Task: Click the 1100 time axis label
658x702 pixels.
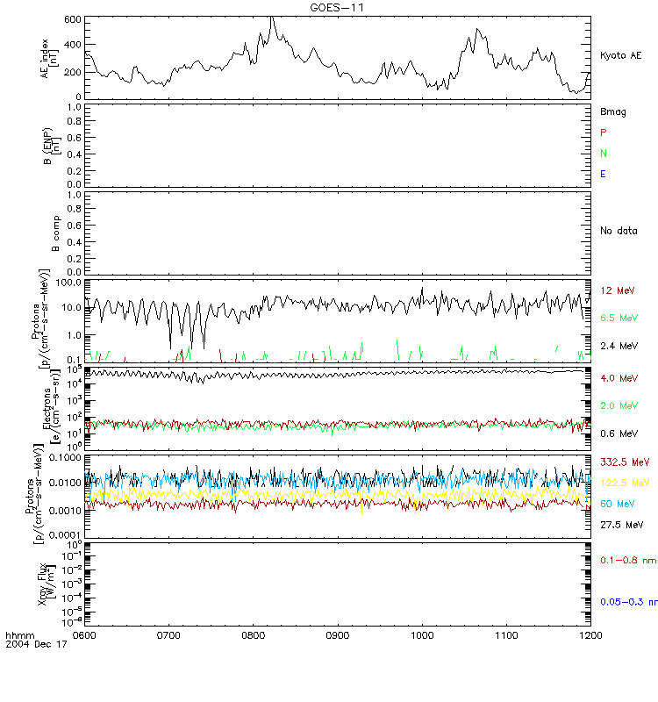Action: click(506, 635)
